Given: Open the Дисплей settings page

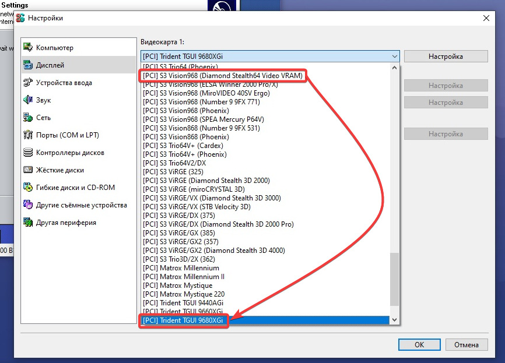Looking at the screenshot, I should tap(79, 65).
